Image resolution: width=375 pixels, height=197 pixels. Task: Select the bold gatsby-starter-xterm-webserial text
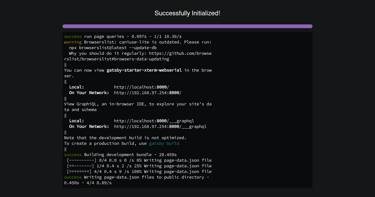(144, 70)
